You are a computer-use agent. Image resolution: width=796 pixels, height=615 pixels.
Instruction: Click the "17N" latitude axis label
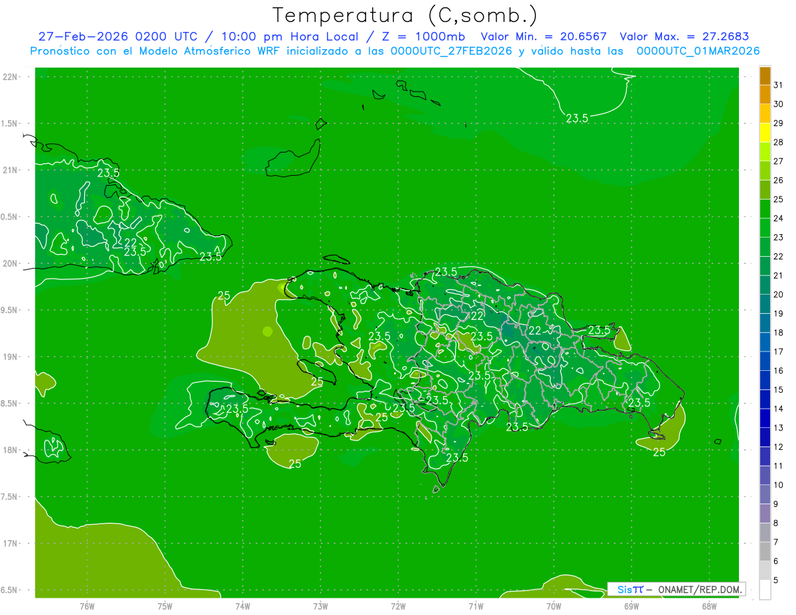tap(9, 544)
